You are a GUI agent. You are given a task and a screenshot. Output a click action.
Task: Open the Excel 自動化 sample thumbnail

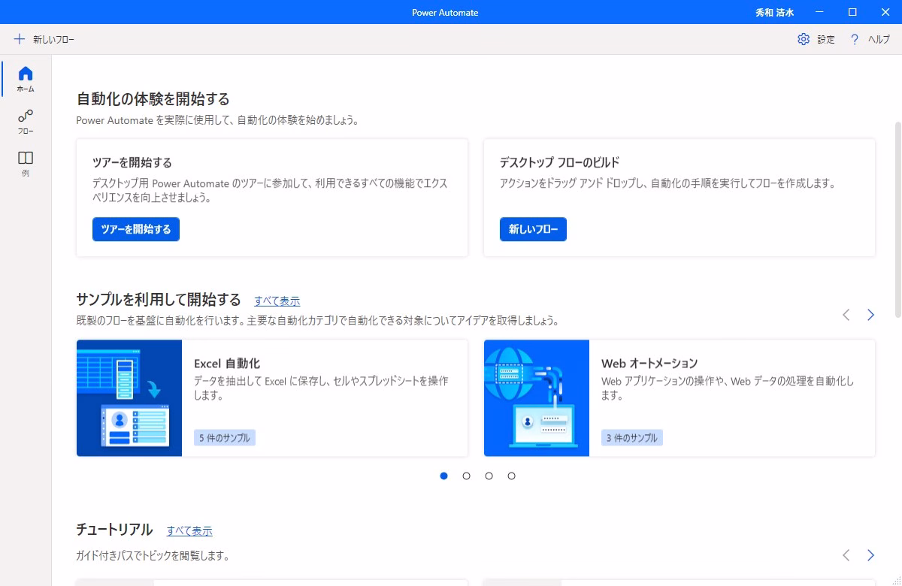(129, 398)
